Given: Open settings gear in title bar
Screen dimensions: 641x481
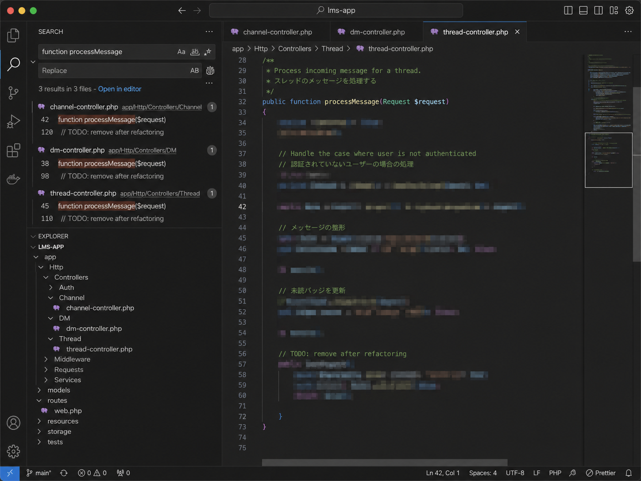Looking at the screenshot, I should coord(629,10).
